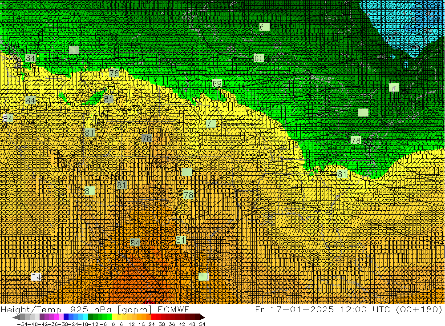The width and height of the screenshot is (445, 326).
Task: Click the 12 legend value
Action: point(132,324)
